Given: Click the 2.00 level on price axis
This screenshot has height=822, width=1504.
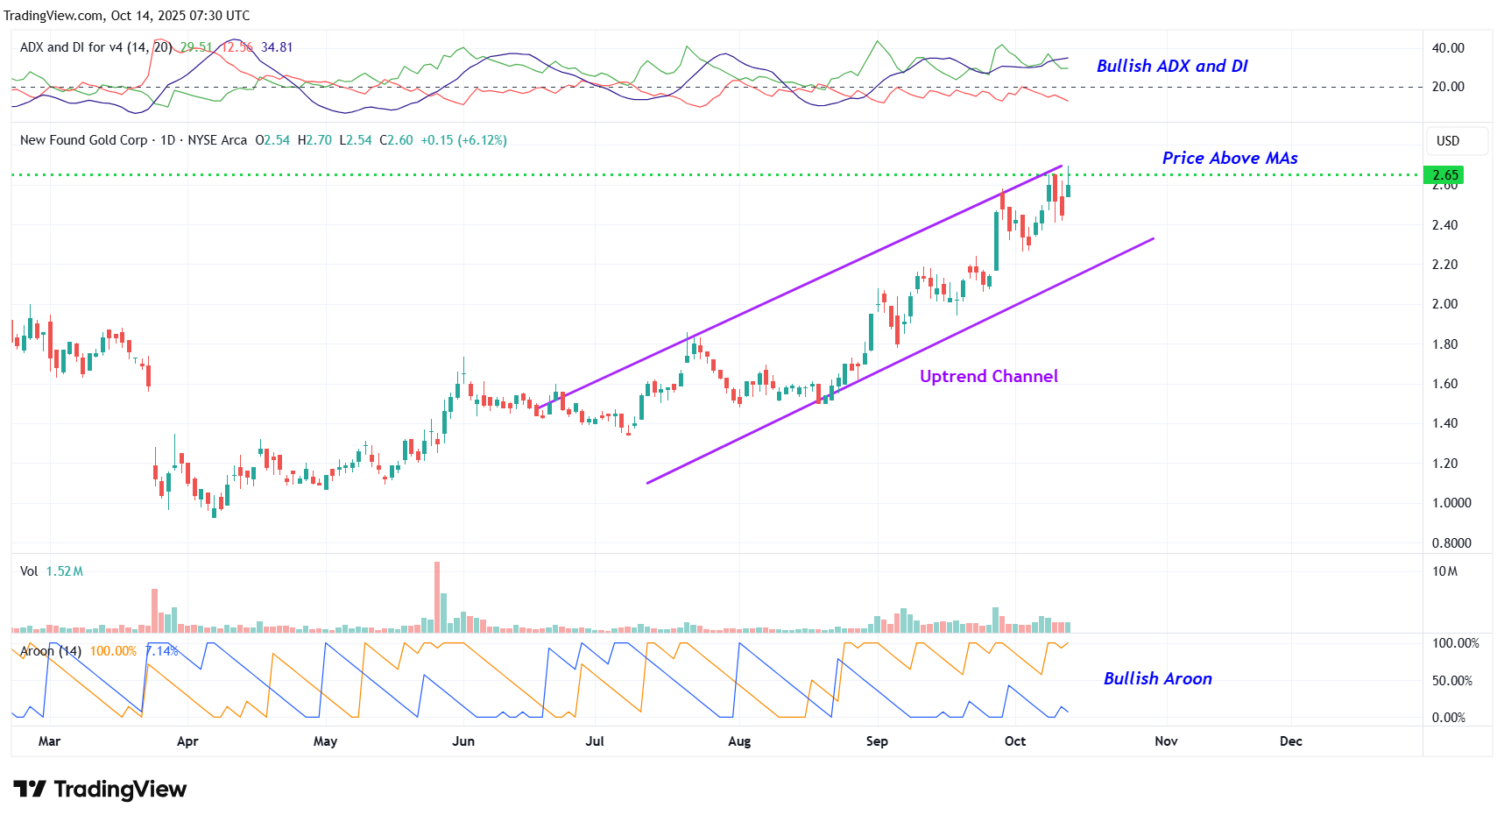Looking at the screenshot, I should 1444,304.
